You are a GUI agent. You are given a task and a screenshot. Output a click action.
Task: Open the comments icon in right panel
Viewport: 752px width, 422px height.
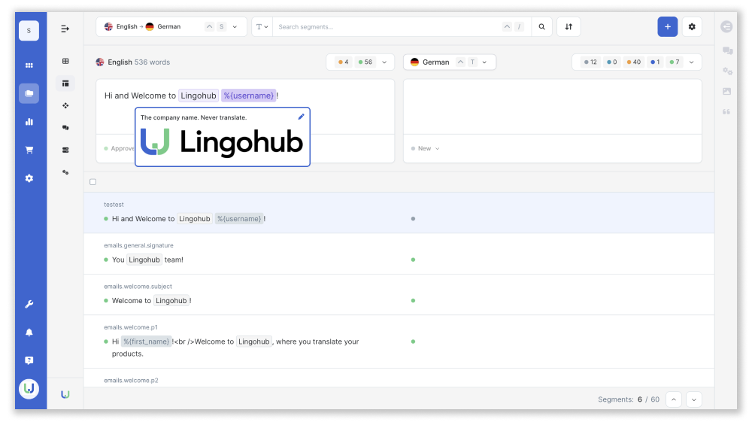coord(727,50)
